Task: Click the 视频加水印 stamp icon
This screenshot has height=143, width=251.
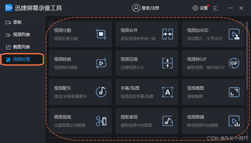Action: 234,34
